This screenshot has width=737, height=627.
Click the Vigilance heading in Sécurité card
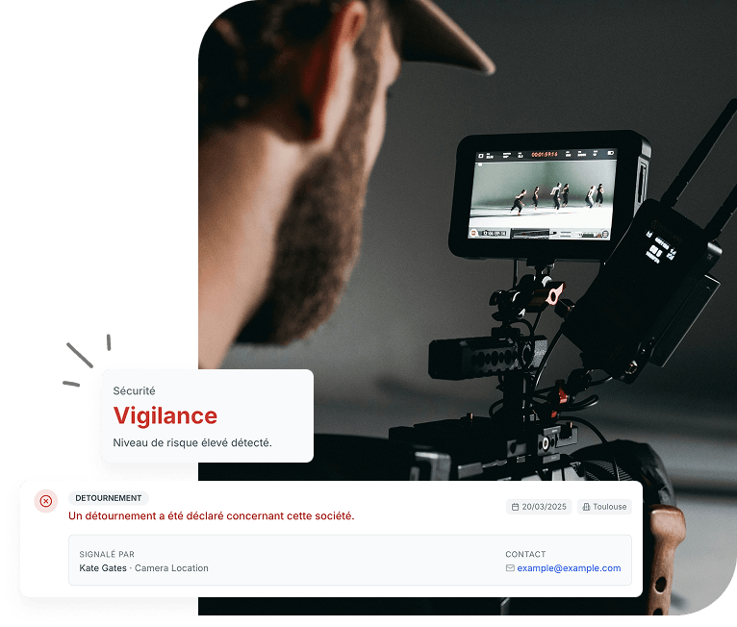point(165,415)
